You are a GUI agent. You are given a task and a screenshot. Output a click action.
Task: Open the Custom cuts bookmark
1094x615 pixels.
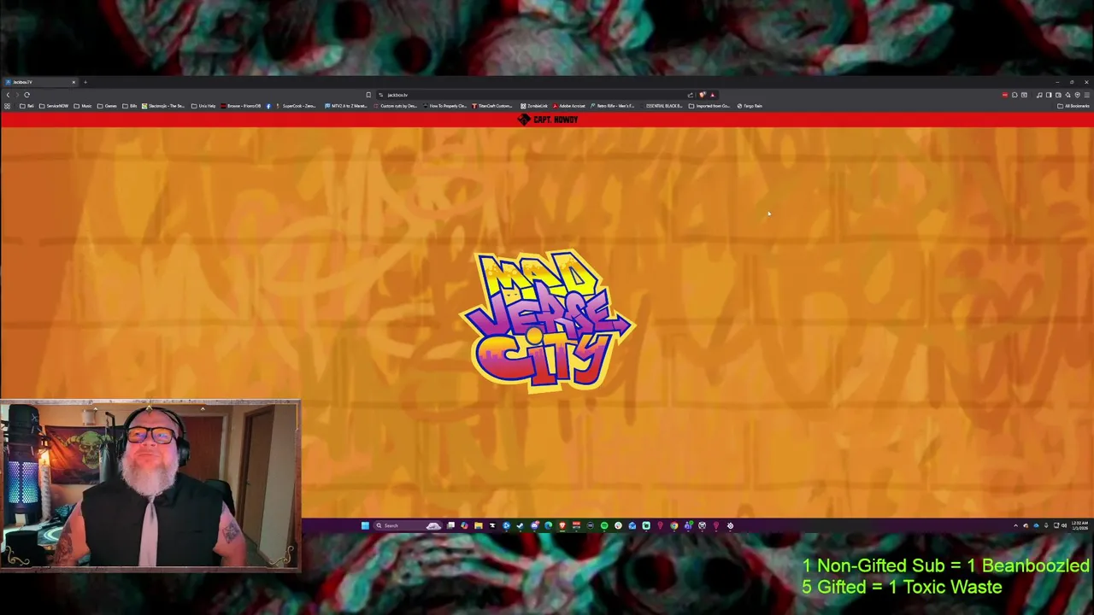pos(396,106)
